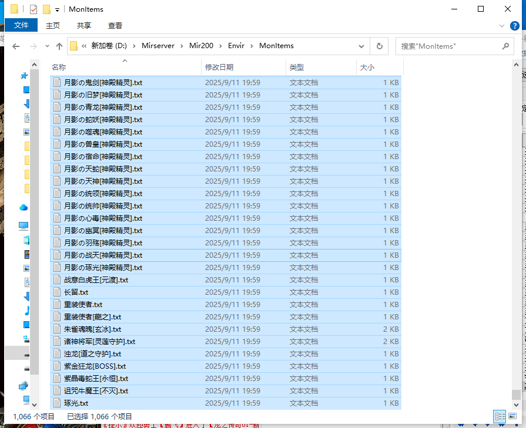Click file icon of 月影の兽皇[神殿精灵].txt
This screenshot has height=428, width=526.
(57, 144)
